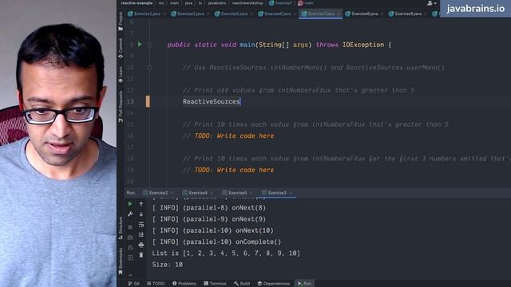The image size is (511, 287).
Task: Click first TODO: Write code here comment
Action: click(x=234, y=136)
